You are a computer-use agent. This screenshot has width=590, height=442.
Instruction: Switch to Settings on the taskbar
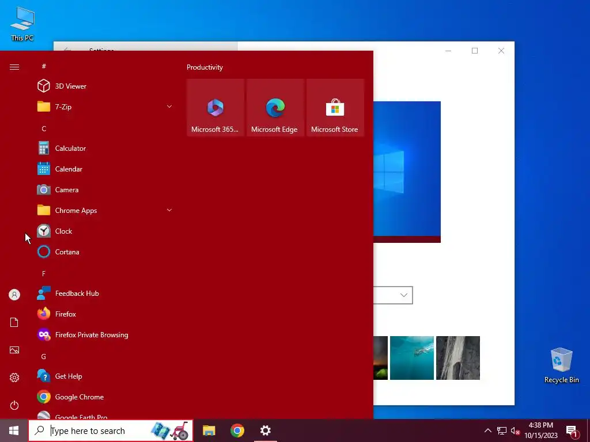point(265,430)
